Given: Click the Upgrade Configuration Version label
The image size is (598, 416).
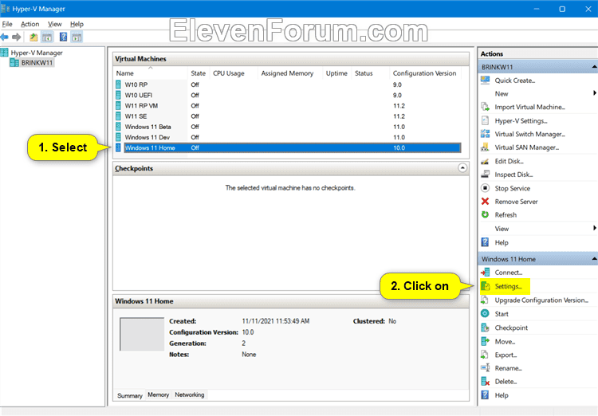Looking at the screenshot, I should (x=541, y=300).
